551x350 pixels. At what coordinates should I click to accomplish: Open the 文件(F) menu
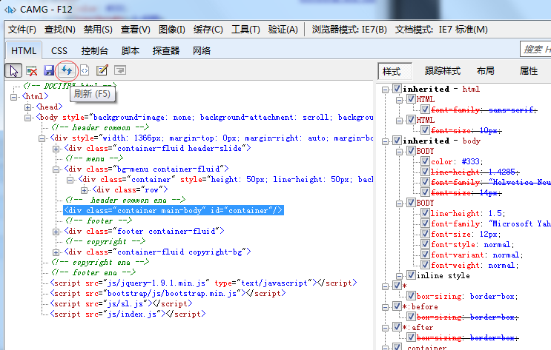(22, 30)
